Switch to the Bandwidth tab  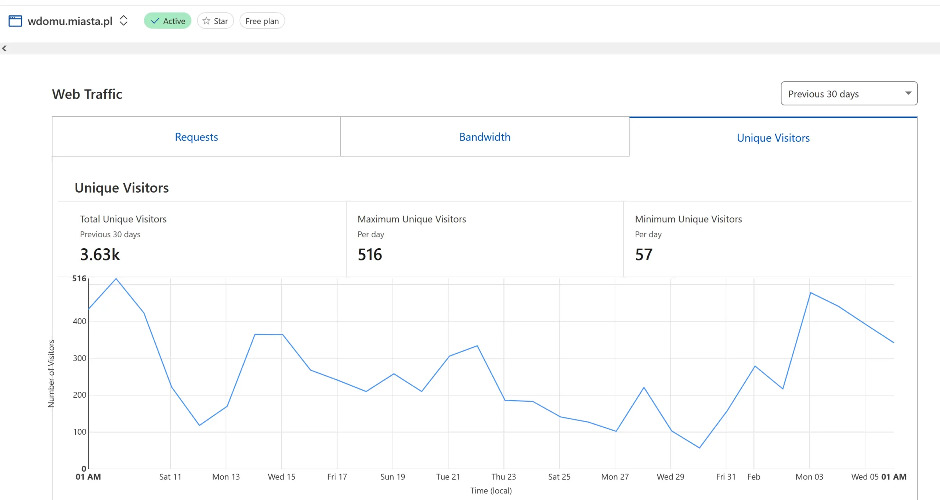click(x=485, y=137)
